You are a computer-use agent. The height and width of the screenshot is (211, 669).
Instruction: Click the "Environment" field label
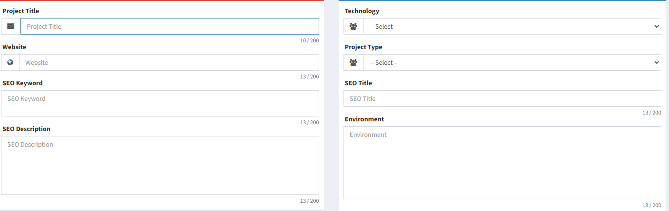tap(364, 119)
